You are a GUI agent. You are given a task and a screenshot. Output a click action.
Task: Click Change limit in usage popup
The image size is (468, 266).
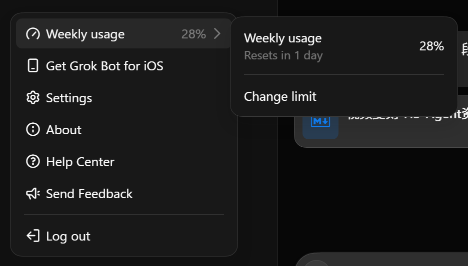point(280,96)
